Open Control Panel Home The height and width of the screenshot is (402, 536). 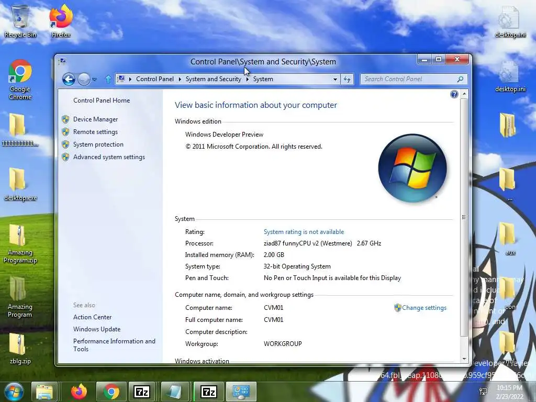(102, 100)
